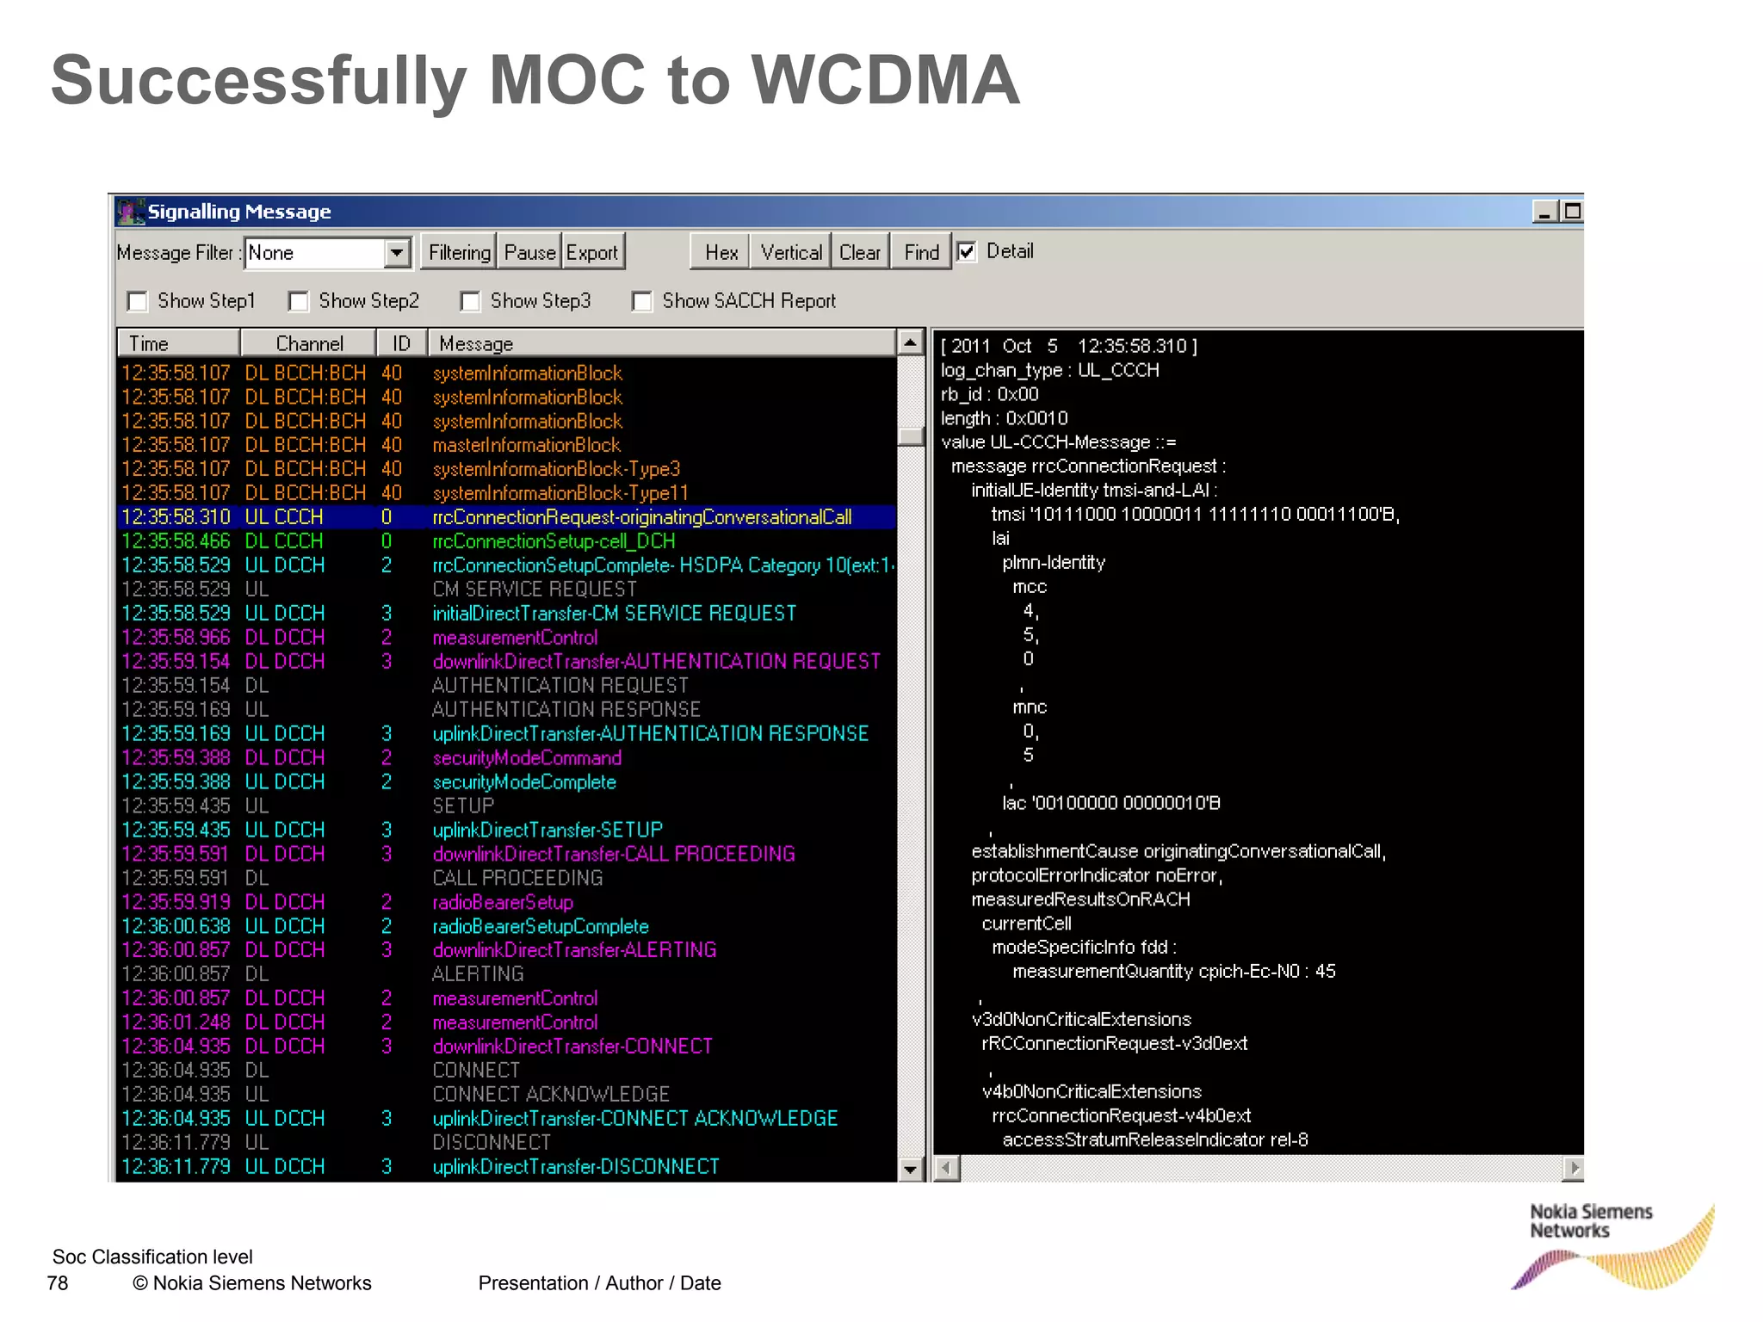
Task: Click the Export button
Action: (x=592, y=252)
